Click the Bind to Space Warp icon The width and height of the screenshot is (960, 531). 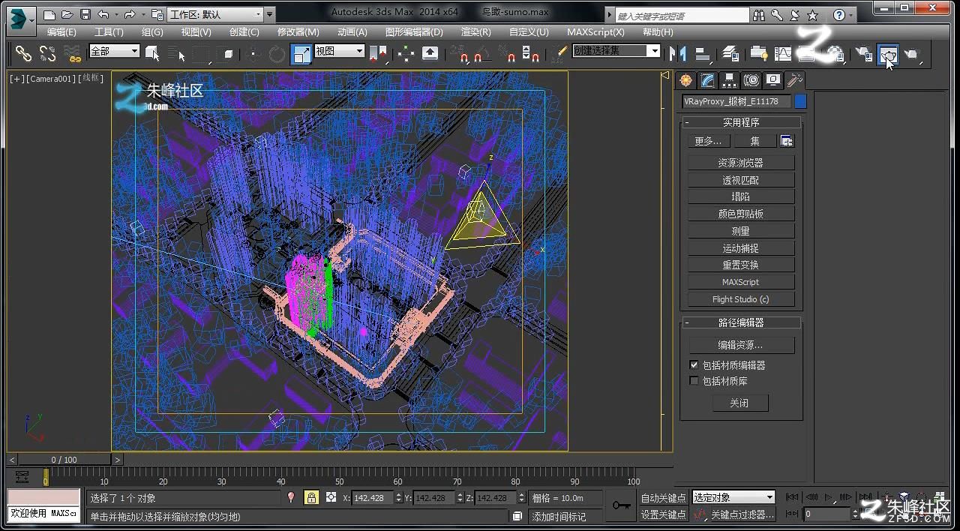pos(72,53)
